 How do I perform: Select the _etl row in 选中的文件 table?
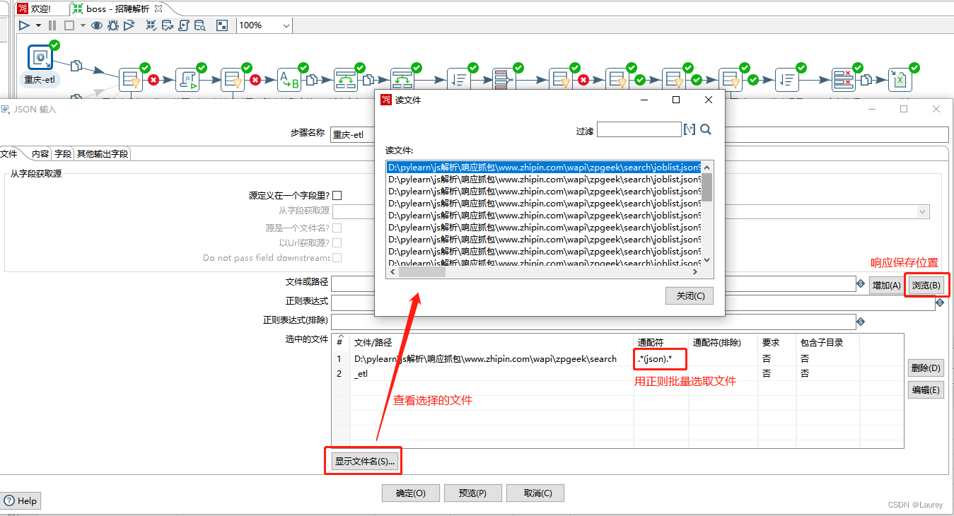pyautogui.click(x=617, y=374)
